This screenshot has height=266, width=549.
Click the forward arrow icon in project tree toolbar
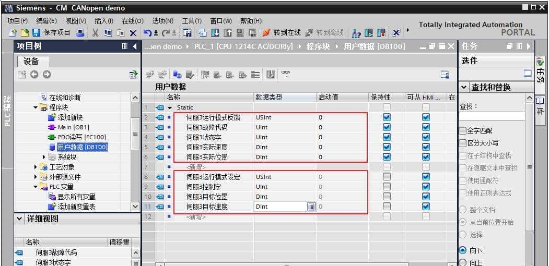[x=46, y=74]
